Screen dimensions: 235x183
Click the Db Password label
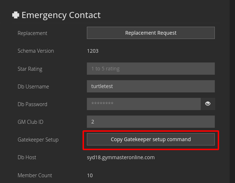(x=32, y=104)
